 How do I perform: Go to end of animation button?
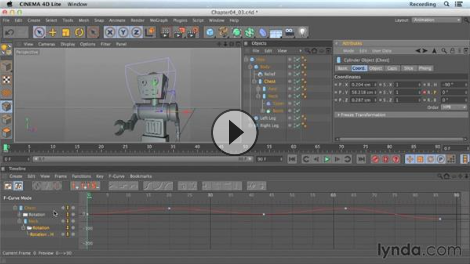click(x=361, y=159)
